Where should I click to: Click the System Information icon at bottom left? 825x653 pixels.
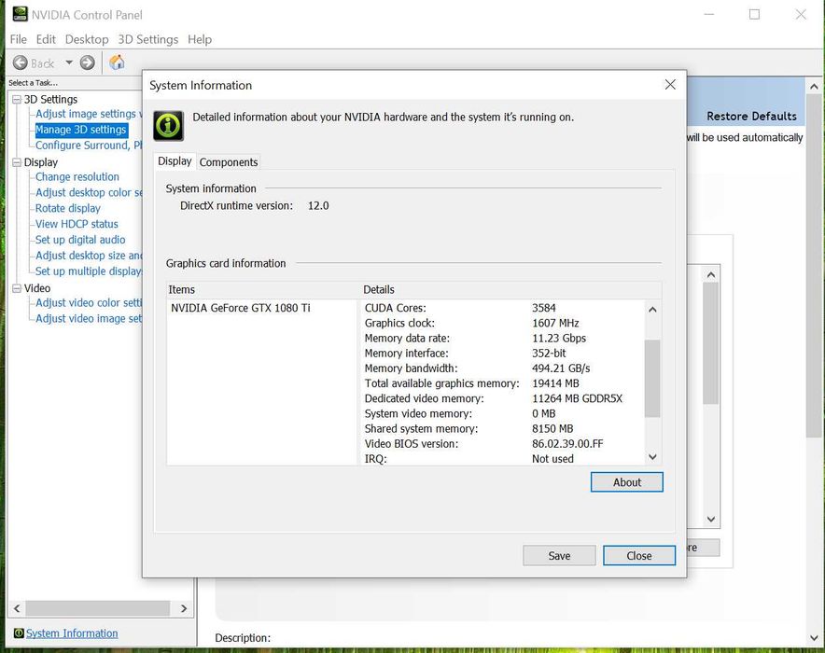19,633
